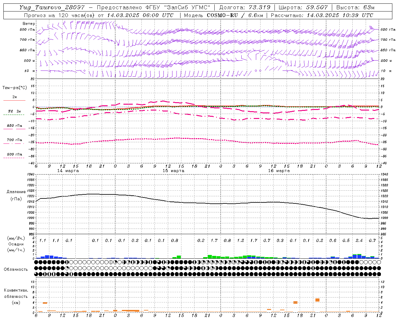
Task: Click 'Прогноз на 120 часа(ов)' forecast header
Action: [x=60, y=15]
